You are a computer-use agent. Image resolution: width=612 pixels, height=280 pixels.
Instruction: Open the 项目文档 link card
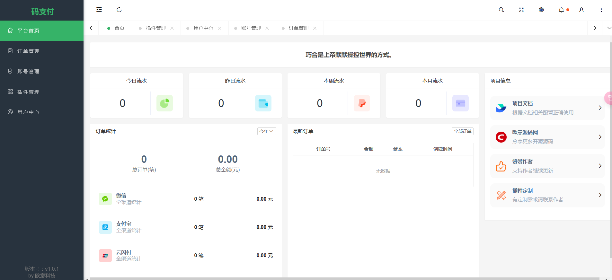click(x=547, y=108)
